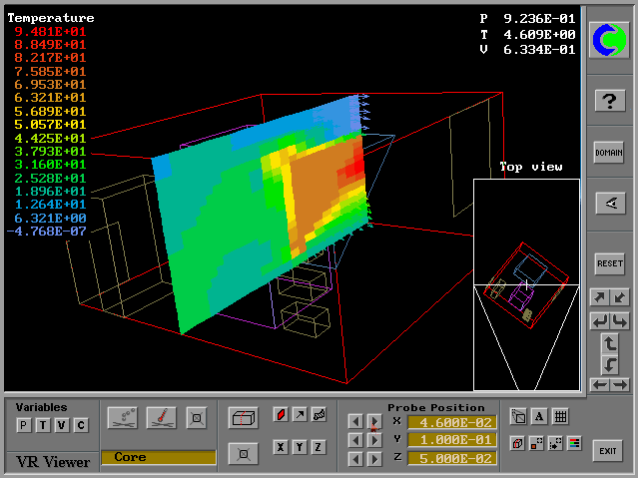Set slice plane to the Z axis
Viewport: 638px width, 478px height.
tap(319, 447)
